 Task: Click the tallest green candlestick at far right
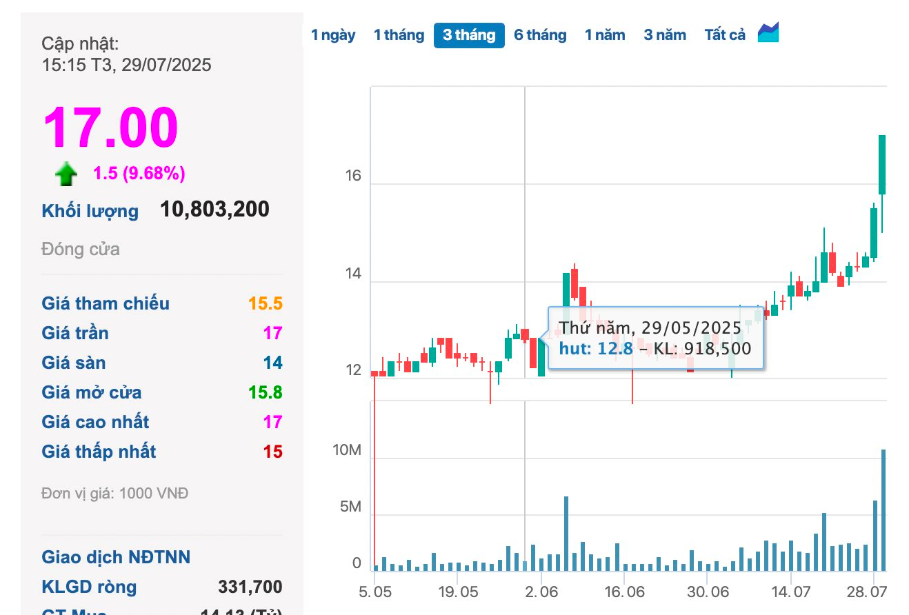(x=882, y=165)
